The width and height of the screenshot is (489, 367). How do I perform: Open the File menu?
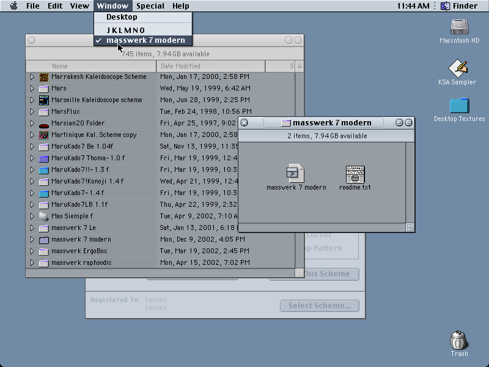(33, 6)
